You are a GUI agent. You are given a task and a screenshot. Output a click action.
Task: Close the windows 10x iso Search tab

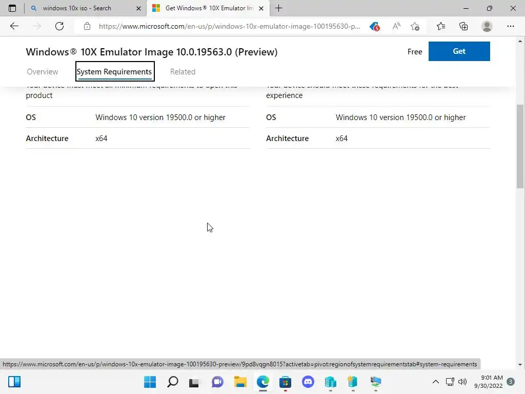[138, 8]
